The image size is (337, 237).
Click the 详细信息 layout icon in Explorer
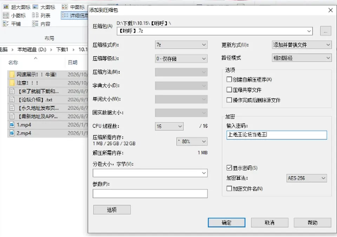coord(65,15)
